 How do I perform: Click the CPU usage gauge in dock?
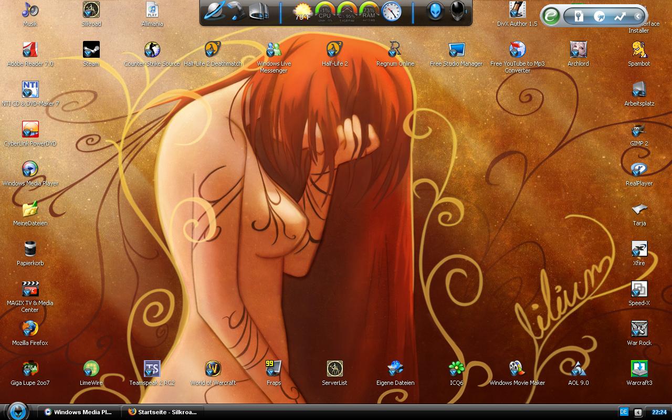[x=325, y=12]
